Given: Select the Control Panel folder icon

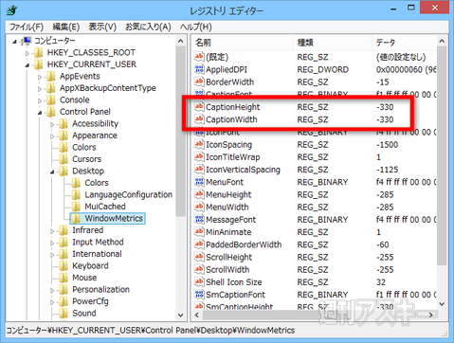Looking at the screenshot, I should [x=51, y=112].
